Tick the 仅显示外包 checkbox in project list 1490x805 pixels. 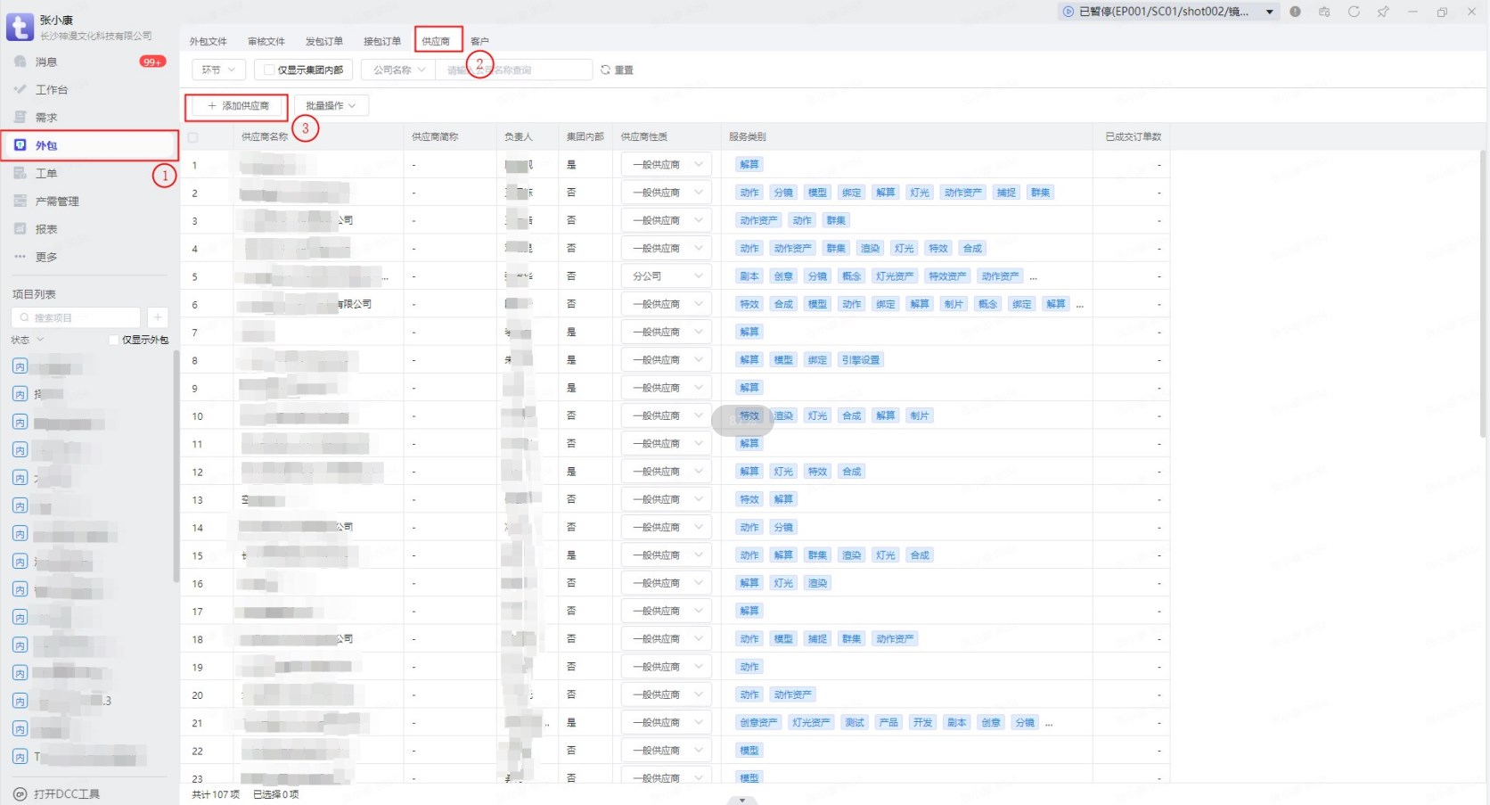tap(113, 340)
